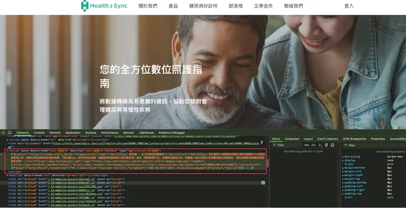Viewport: 406px width, 208px height.
Task: Expand the margin-top computed property
Action: (343, 179)
